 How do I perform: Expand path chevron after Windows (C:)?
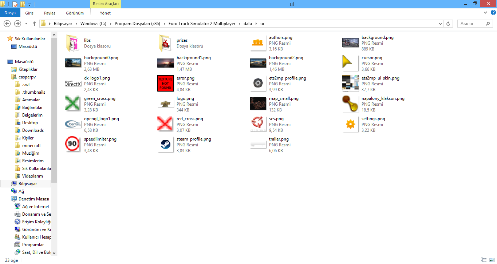tap(111, 24)
